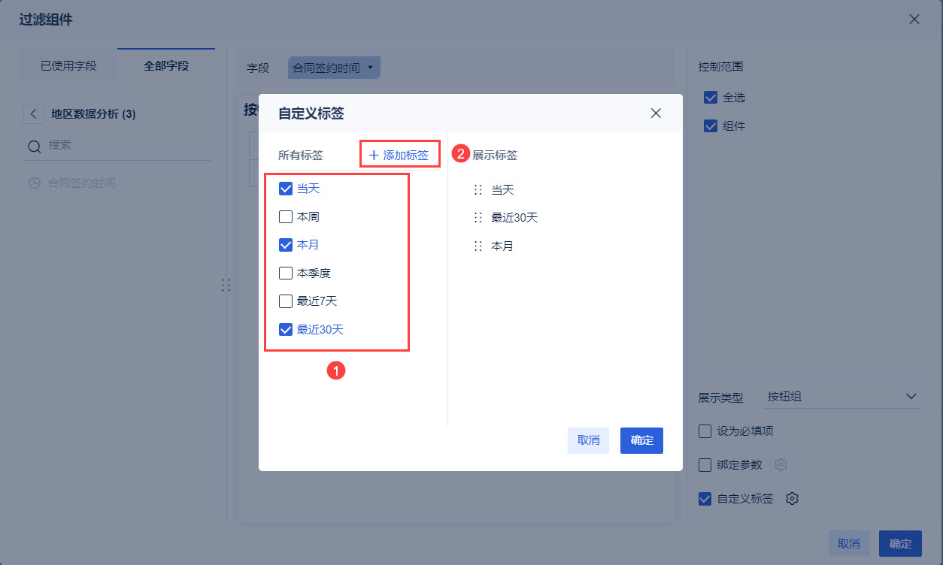Toggle the 组件 checkbox in 控制范围
The image size is (943, 565).
(x=711, y=126)
